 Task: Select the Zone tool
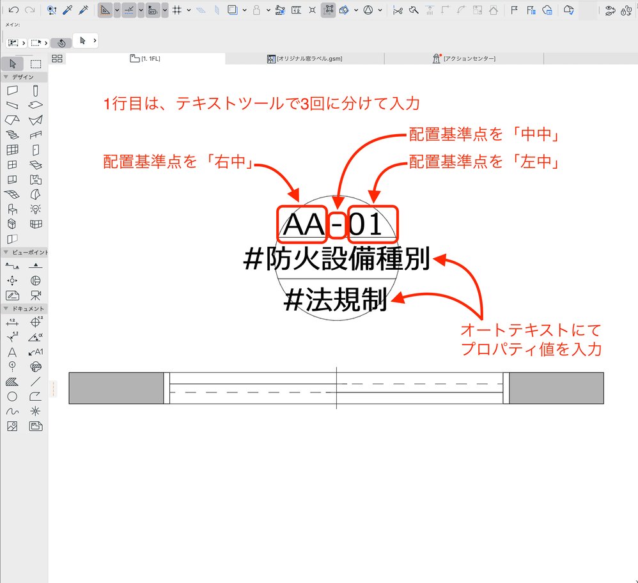click(x=36, y=180)
